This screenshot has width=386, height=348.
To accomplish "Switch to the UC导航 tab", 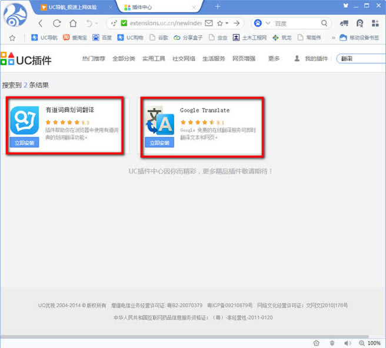I will [74, 8].
